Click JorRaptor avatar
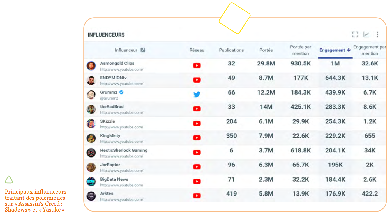 [x=91, y=167]
